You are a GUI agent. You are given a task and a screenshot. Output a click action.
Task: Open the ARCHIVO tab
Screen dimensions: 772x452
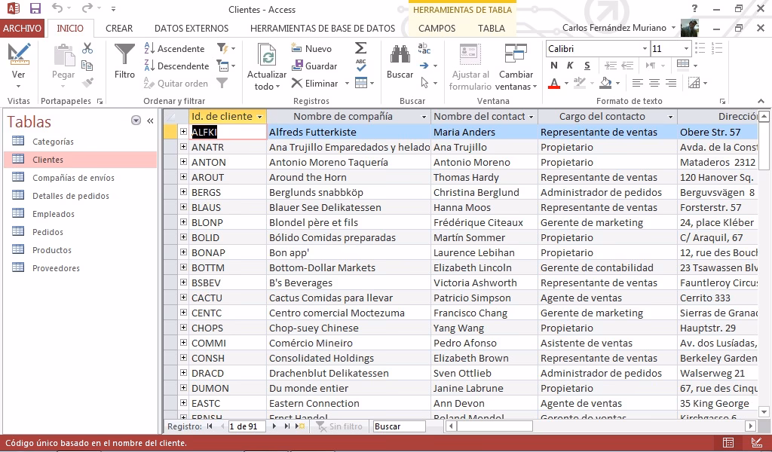coord(22,28)
